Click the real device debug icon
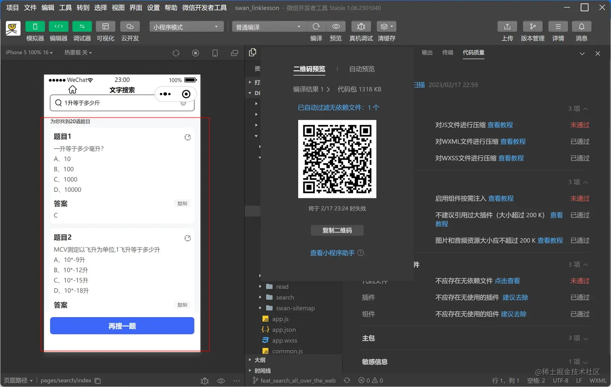The height and width of the screenshot is (387, 611). pyautogui.click(x=361, y=26)
